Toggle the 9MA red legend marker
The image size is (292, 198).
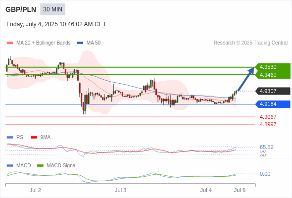34,138
